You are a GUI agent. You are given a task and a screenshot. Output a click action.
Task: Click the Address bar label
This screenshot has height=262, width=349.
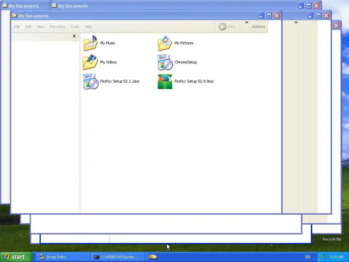[259, 27]
